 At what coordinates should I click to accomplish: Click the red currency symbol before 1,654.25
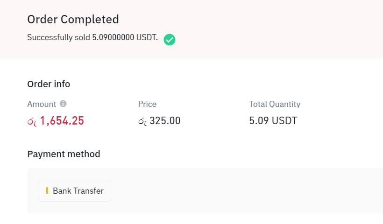click(32, 121)
